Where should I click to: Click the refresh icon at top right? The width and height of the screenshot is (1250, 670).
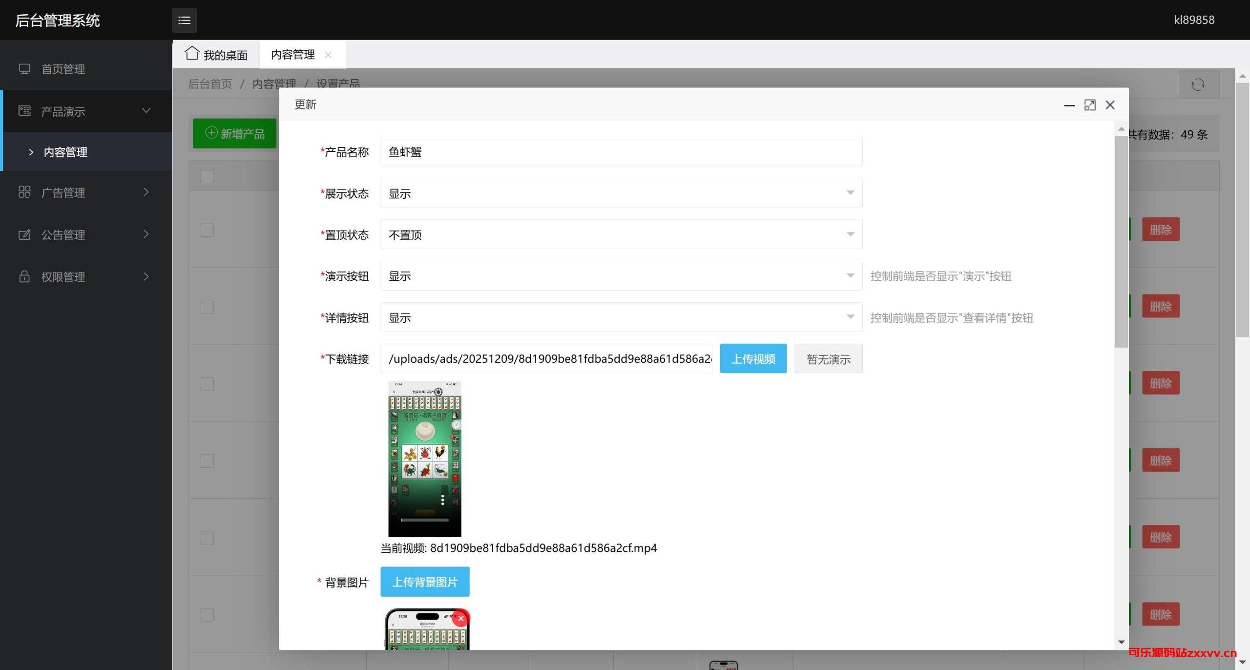pyautogui.click(x=1198, y=84)
